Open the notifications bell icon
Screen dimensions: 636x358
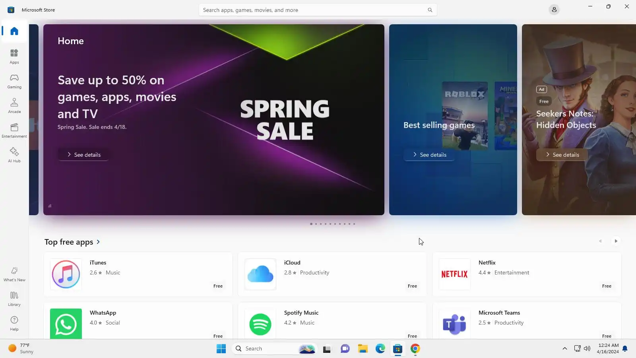point(625,349)
